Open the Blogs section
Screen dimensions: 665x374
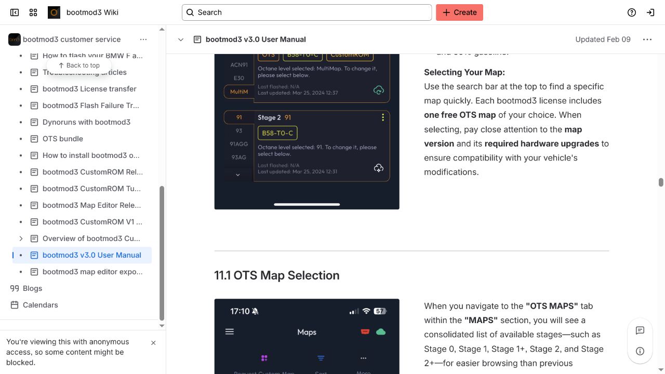tap(32, 288)
